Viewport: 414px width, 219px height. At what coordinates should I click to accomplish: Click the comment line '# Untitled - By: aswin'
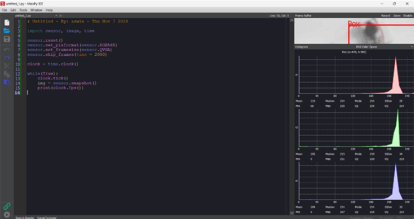pyautogui.click(x=78, y=22)
